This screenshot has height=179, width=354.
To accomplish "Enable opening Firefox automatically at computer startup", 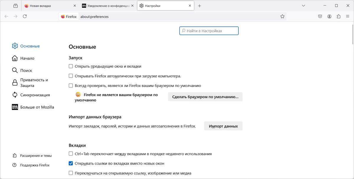I will point(71,76).
